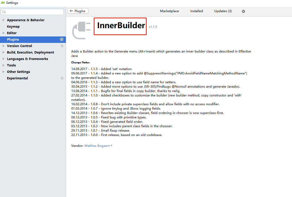Click the 03.12.2013 - 1.0.3 chooser note
This screenshot has width=292, height=197.
122,126
